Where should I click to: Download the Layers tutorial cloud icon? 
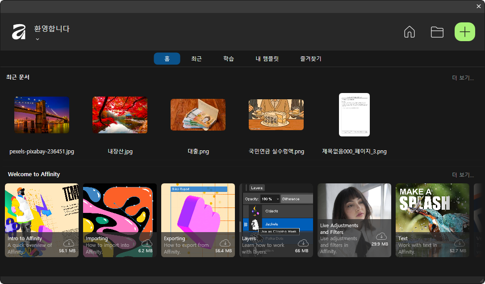click(303, 243)
